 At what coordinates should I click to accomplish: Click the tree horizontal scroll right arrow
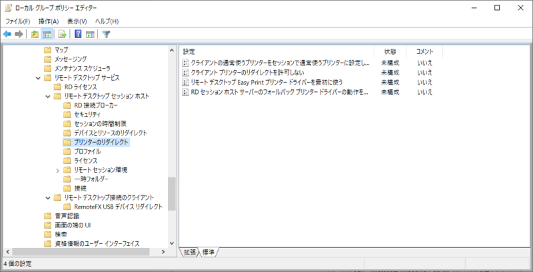pyautogui.click(x=163, y=252)
